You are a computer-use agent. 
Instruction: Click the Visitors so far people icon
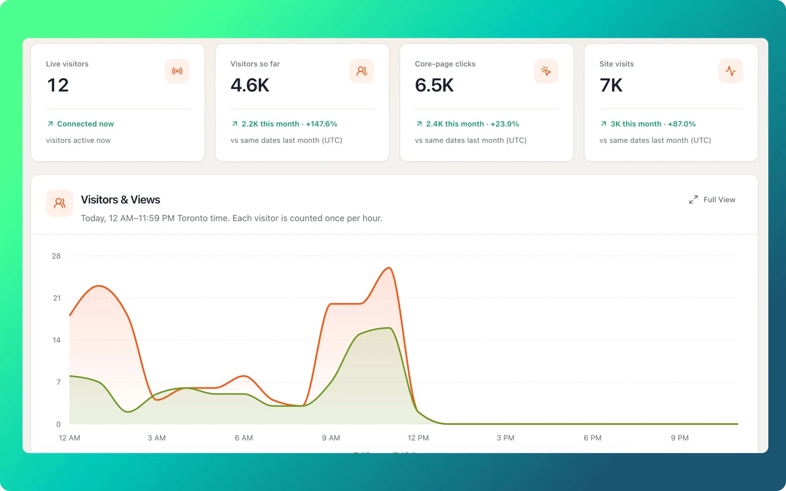tap(362, 71)
